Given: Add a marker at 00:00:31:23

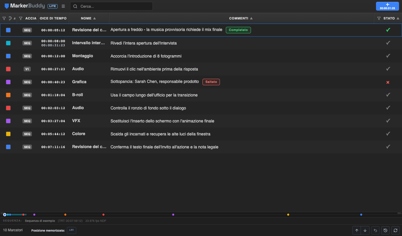Looking at the screenshot, I should point(388,6).
